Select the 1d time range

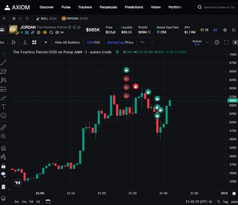[x=38, y=202]
